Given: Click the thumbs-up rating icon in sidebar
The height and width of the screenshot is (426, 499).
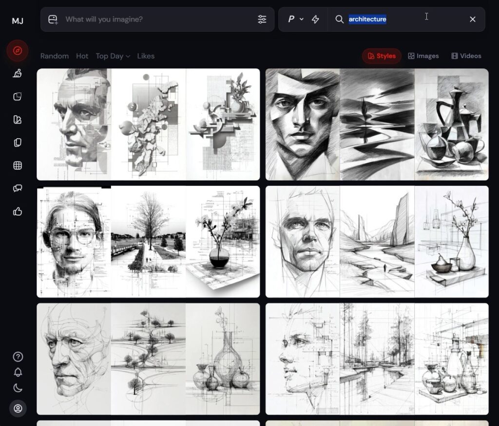Looking at the screenshot, I should click(x=18, y=211).
